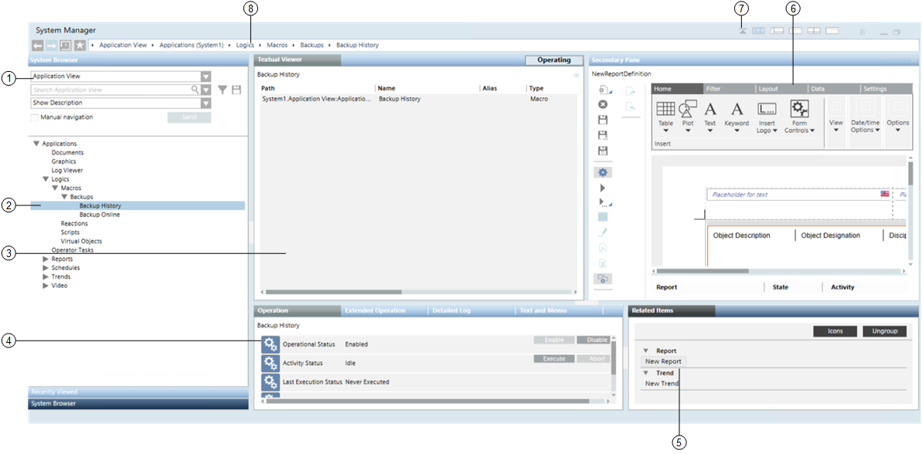Toggle the Ungroup button in Related Items

tap(884, 331)
